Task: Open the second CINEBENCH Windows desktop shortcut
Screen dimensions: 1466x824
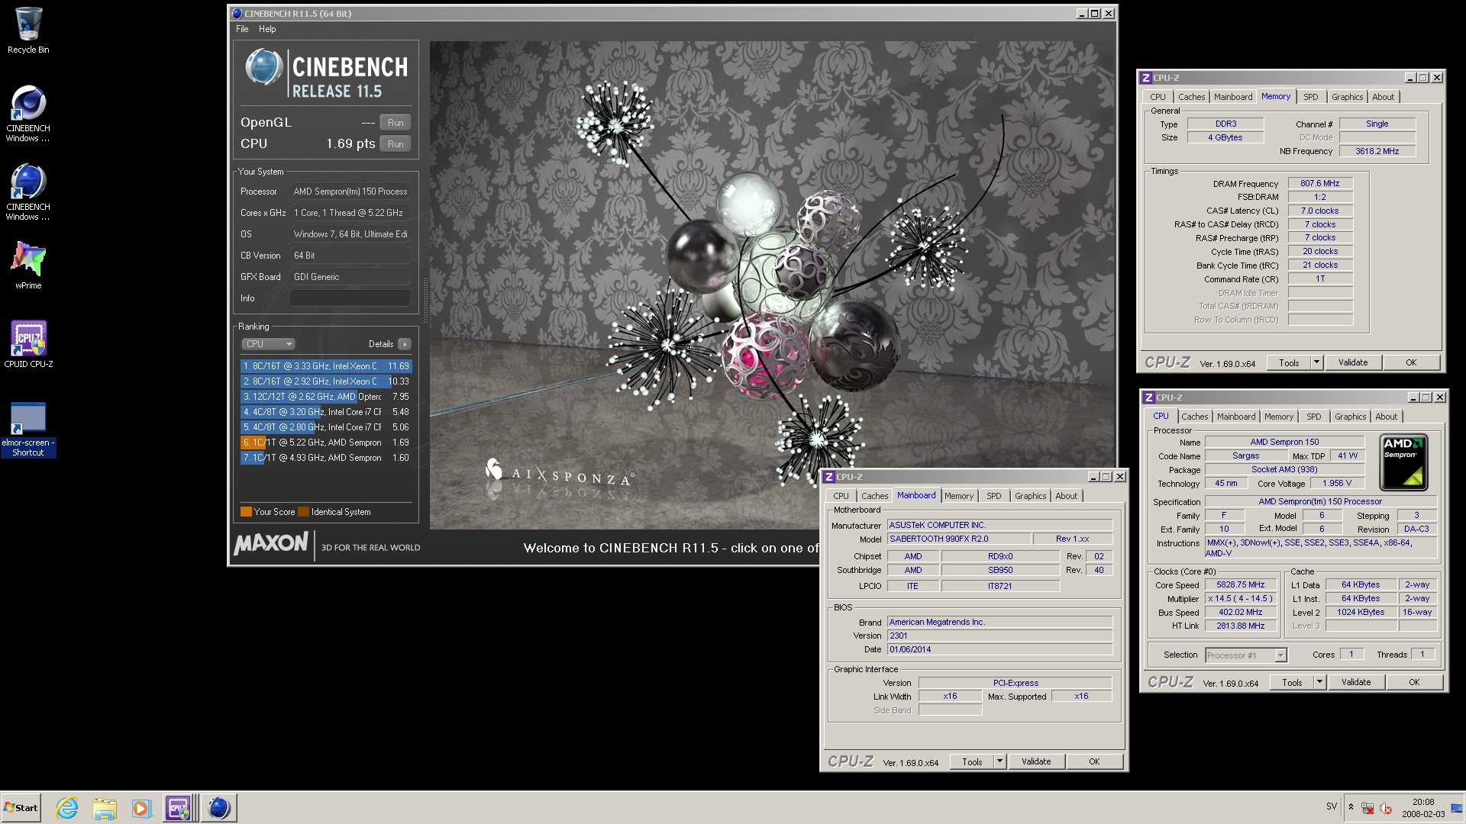Action: click(28, 192)
